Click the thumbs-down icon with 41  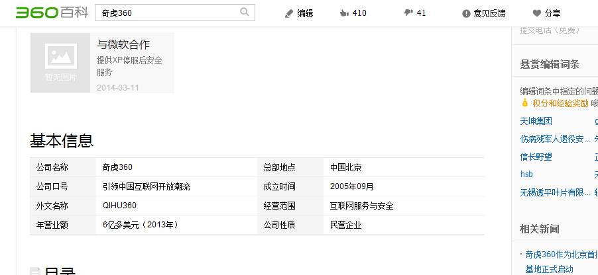click(x=408, y=13)
